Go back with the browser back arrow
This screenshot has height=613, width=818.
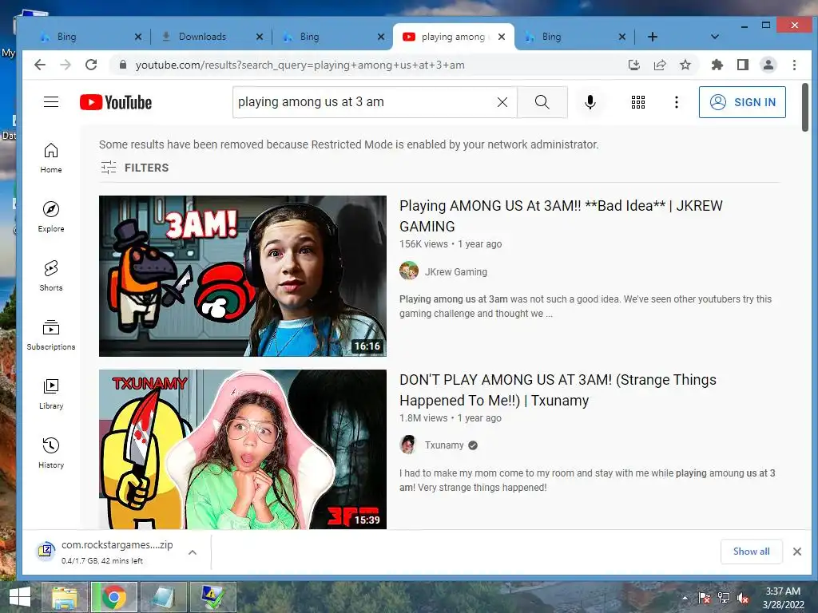[40, 65]
